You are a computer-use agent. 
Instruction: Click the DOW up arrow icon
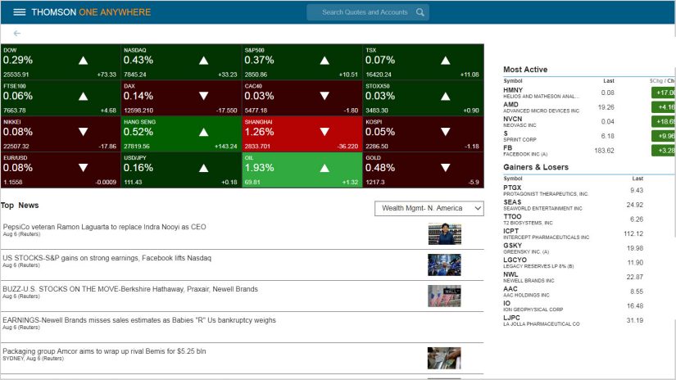tap(84, 61)
